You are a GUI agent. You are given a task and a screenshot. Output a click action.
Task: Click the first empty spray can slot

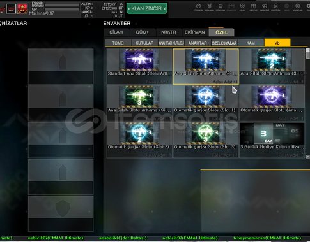(x=61, y=66)
